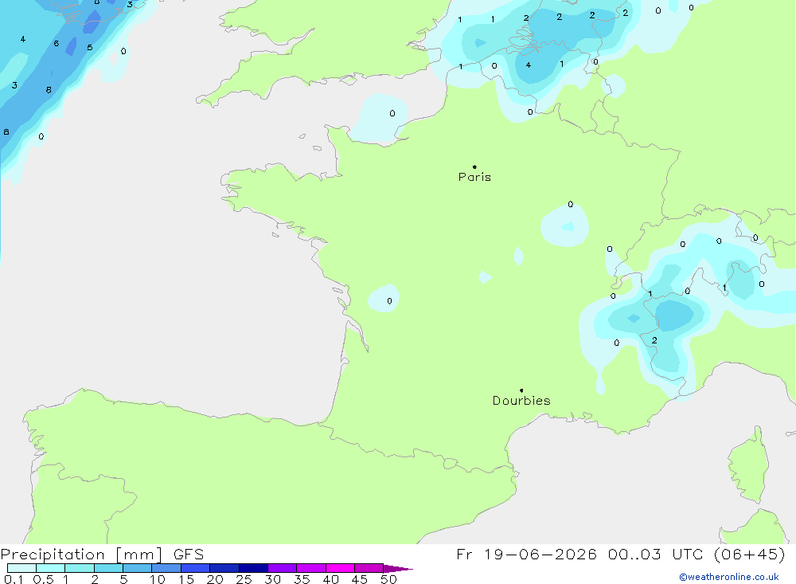Pick the legend swatch between 2 and 5
This screenshot has height=584, width=796.
(x=108, y=568)
